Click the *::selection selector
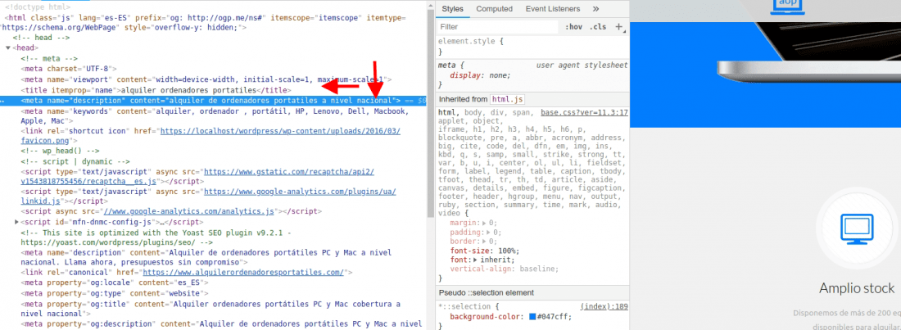This screenshot has height=330, width=901. [x=466, y=306]
